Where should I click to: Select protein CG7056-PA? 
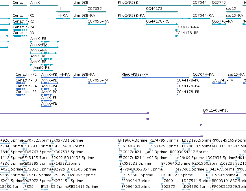[x=97, y=83]
